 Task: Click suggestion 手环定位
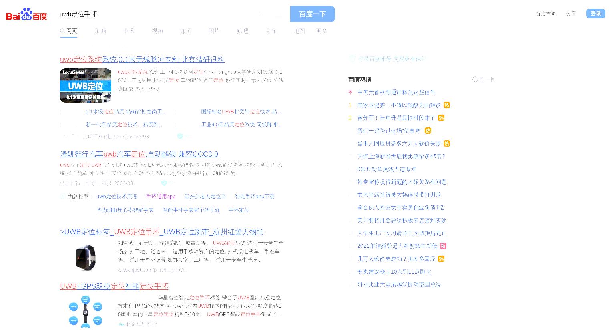pyautogui.click(x=239, y=210)
